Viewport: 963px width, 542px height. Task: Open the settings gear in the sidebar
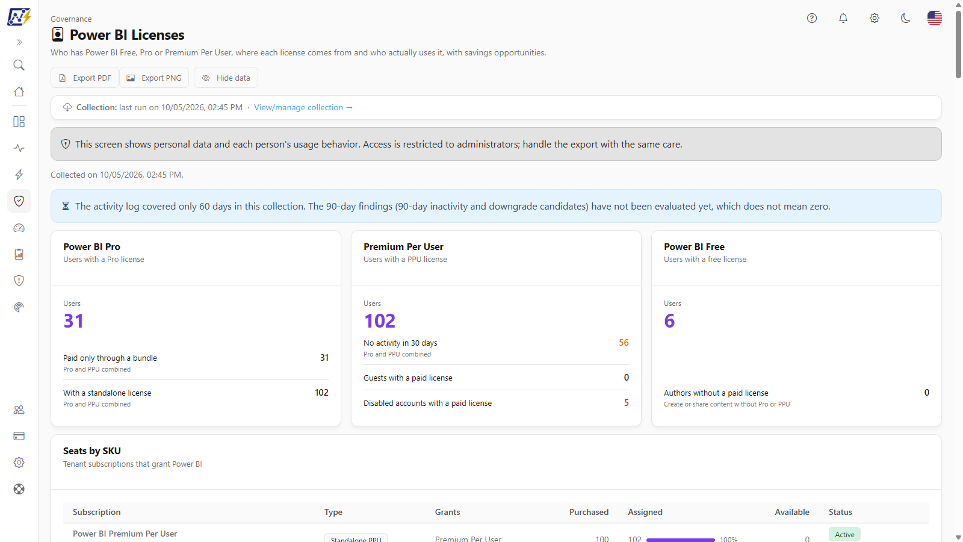click(x=19, y=463)
